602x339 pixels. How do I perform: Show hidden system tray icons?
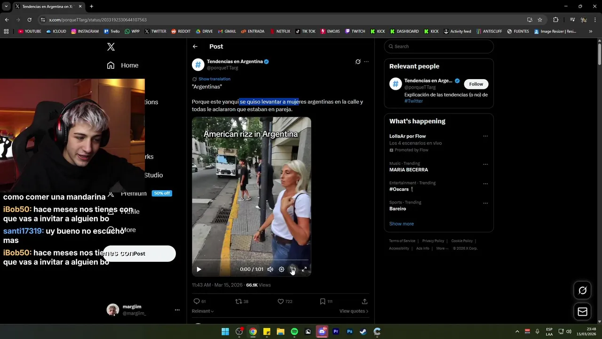pyautogui.click(x=517, y=331)
